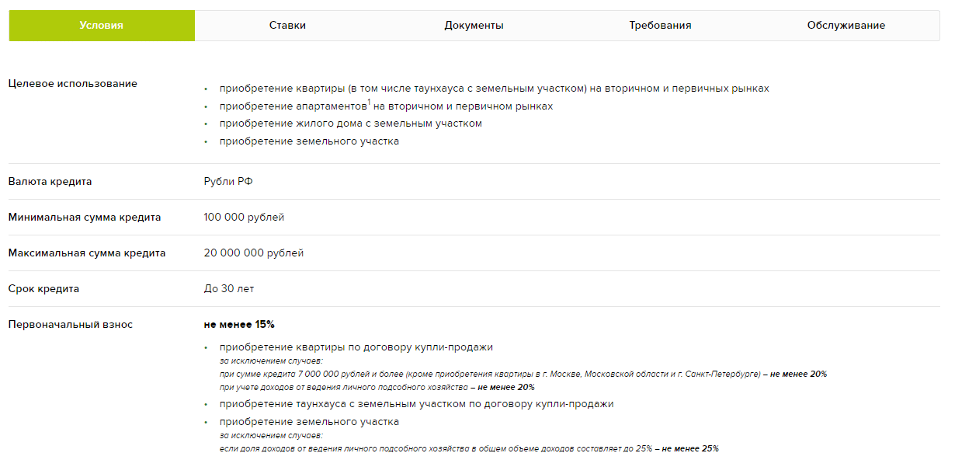
Task: Click the Валюта кредита label
Action: pyautogui.click(x=50, y=182)
